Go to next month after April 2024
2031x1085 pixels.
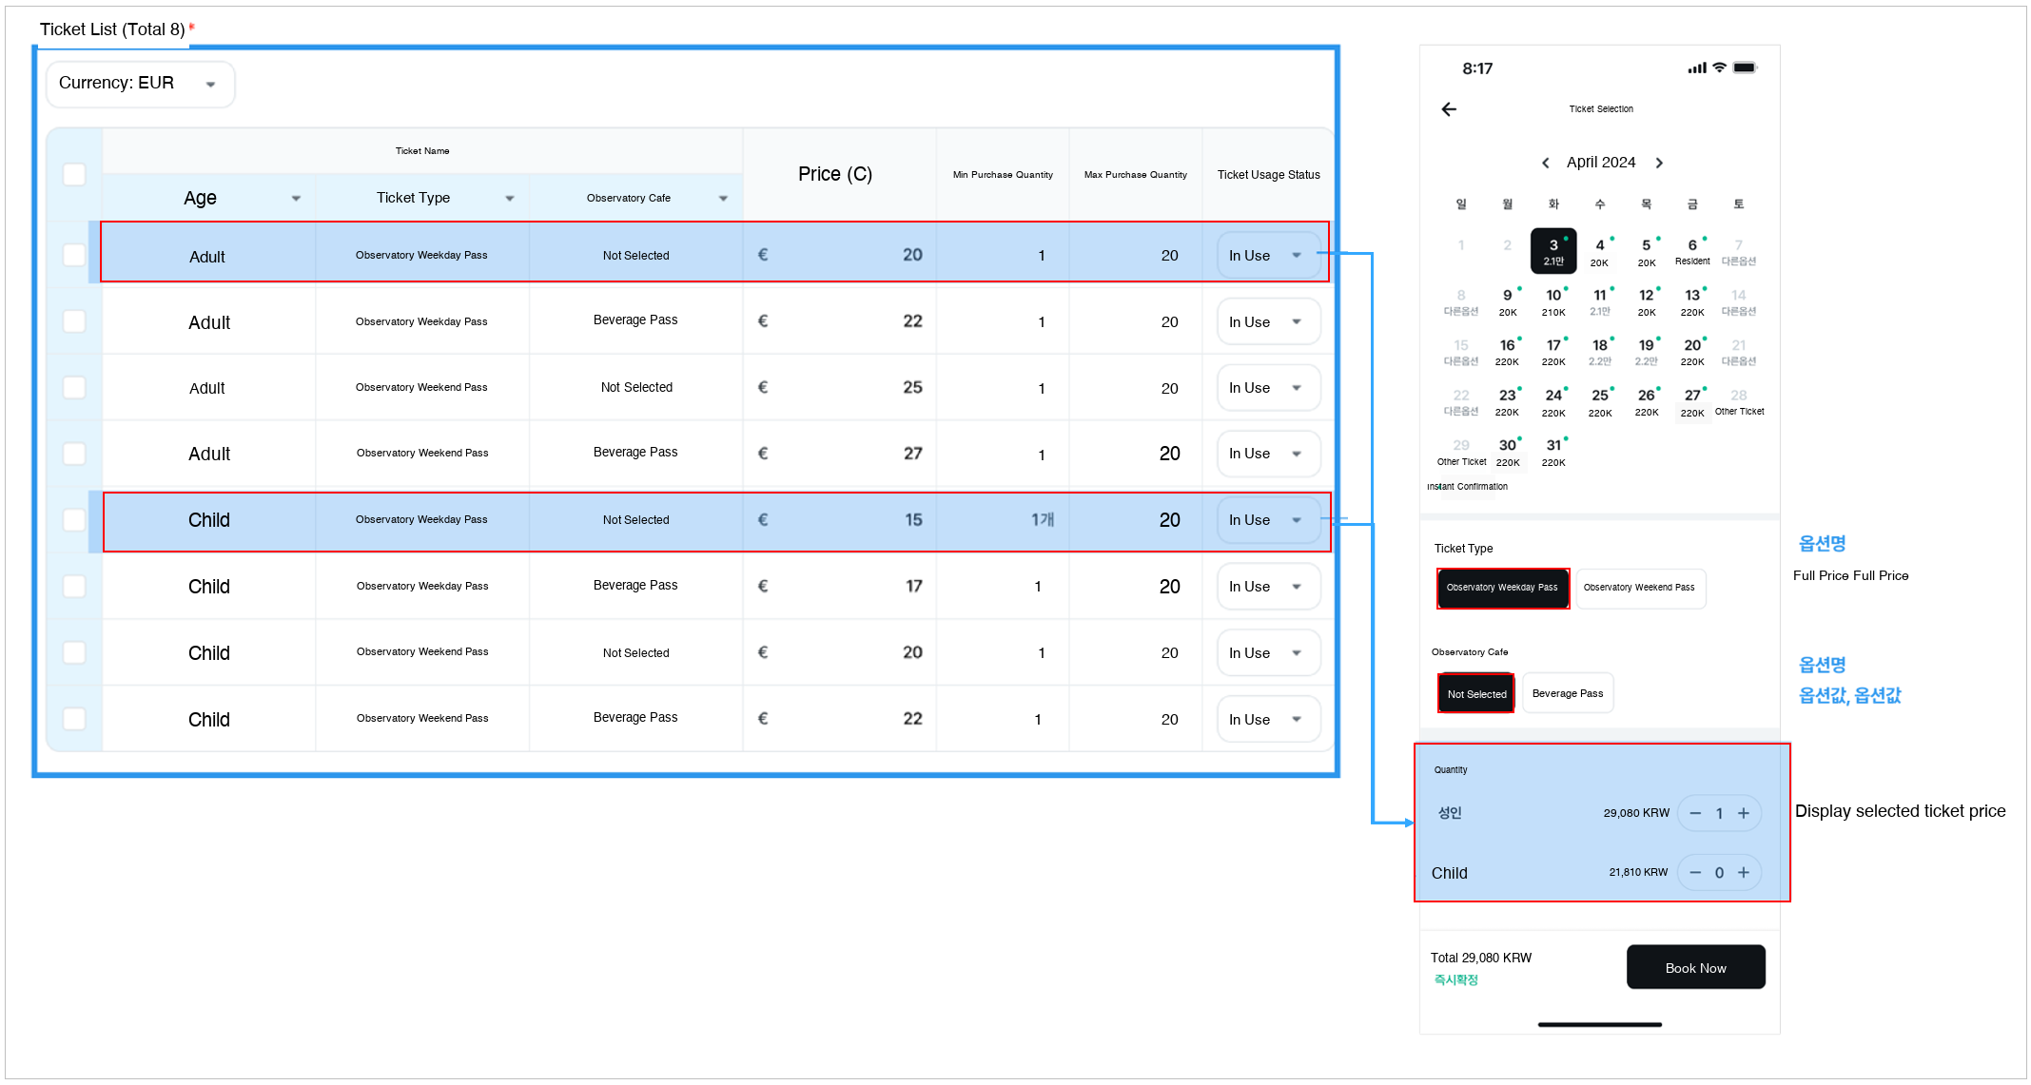tap(1659, 163)
